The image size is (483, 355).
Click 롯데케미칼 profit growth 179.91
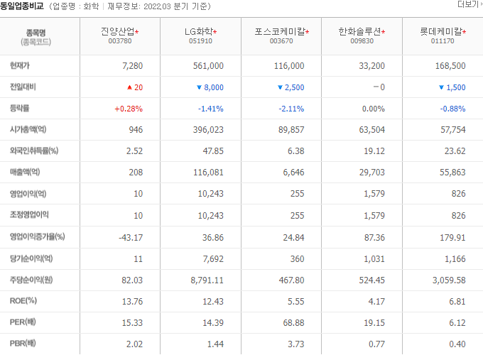(x=453, y=238)
